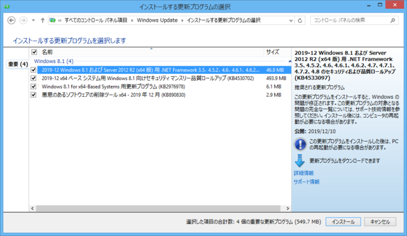Uncheck the KB4530702 monthly rollup checkbox
The image size is (407, 236).
33,78
